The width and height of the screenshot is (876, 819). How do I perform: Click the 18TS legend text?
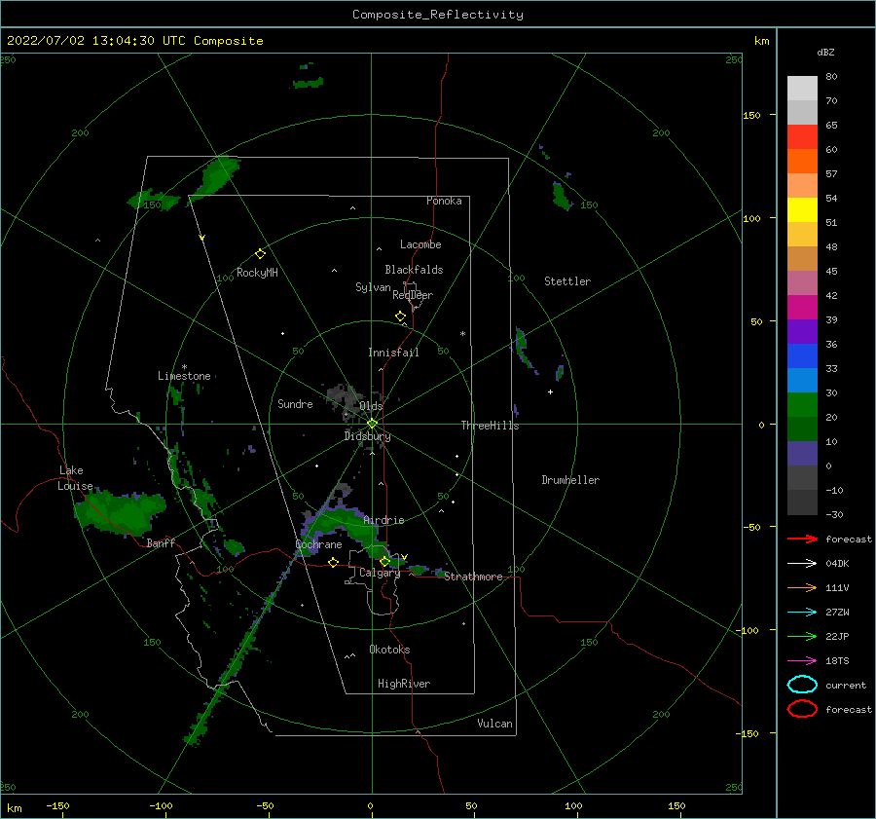(x=837, y=661)
